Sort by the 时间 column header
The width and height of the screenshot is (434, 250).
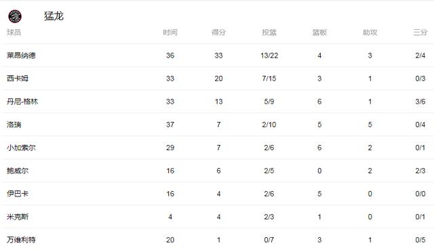point(170,33)
